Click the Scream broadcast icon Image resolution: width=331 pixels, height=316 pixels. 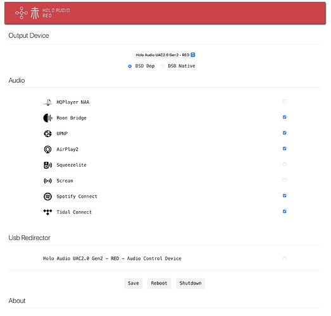click(47, 181)
